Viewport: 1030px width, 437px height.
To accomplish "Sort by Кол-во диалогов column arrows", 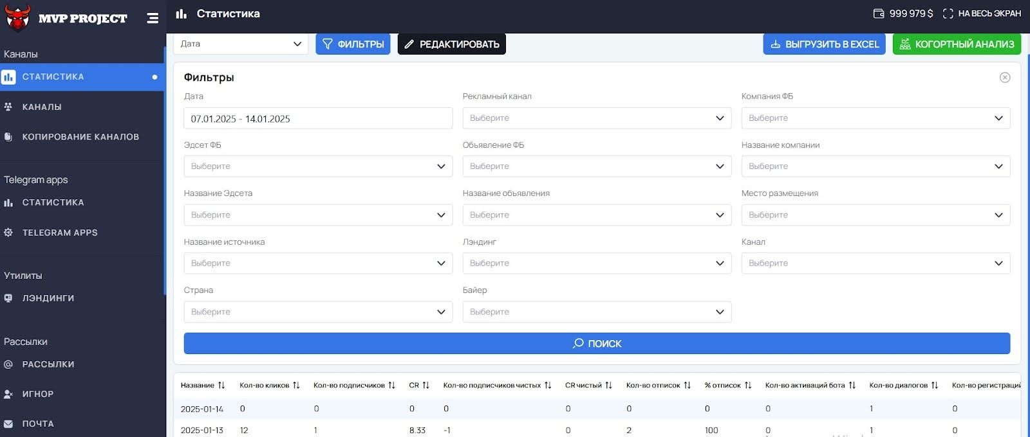I will 935,386.
